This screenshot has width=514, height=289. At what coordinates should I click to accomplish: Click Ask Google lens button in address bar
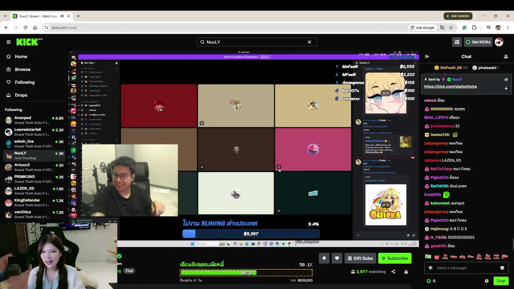tap(422, 28)
